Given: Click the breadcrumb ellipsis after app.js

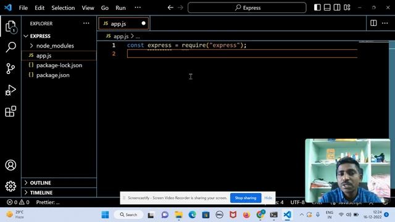Looking at the screenshot, I should (138, 36).
